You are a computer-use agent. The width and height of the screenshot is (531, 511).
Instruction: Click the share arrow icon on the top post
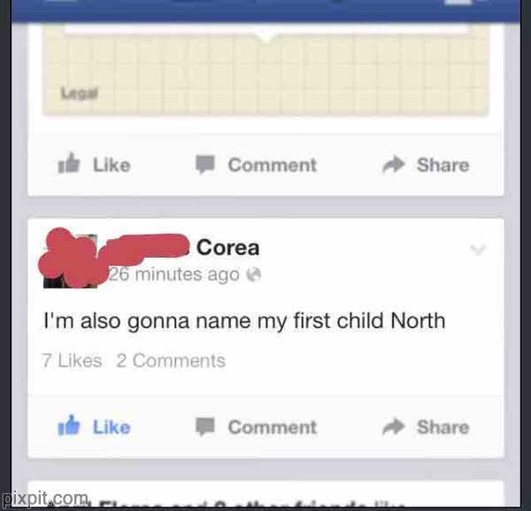coord(394,165)
